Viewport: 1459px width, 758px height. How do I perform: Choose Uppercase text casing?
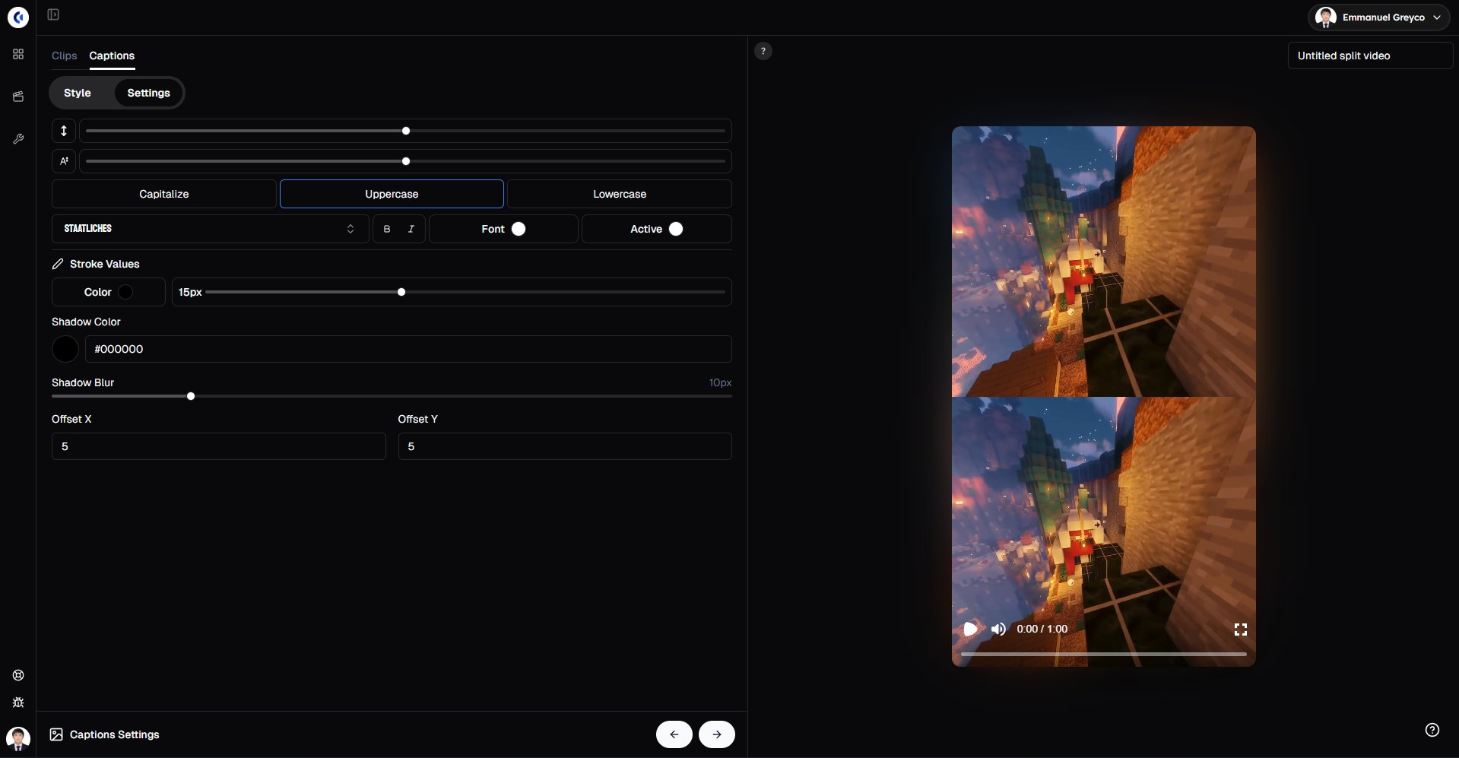[392, 194]
